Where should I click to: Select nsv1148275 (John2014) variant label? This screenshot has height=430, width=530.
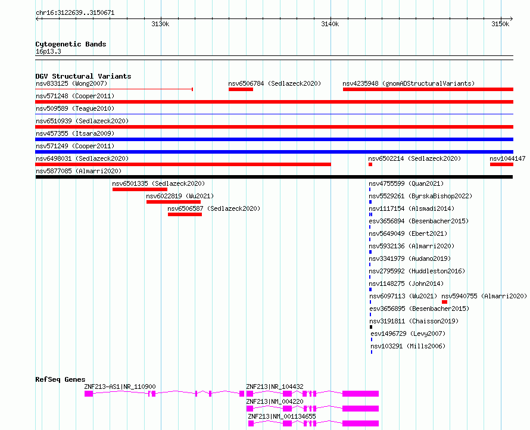[406, 283]
